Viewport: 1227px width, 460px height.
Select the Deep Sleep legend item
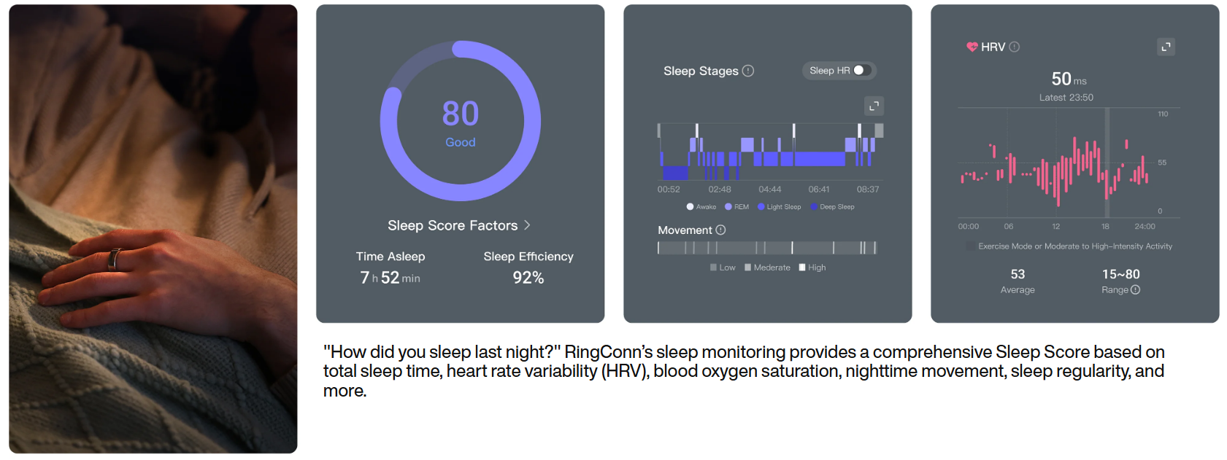tap(832, 206)
